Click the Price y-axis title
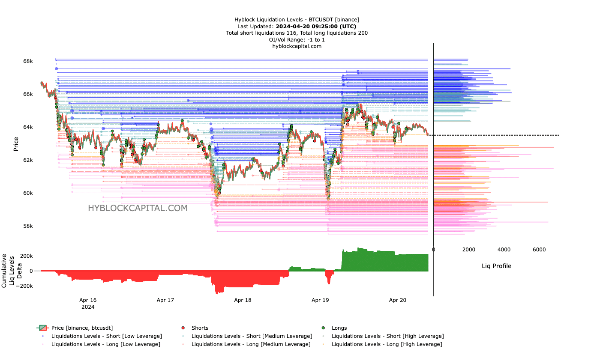The height and width of the screenshot is (355, 594). coord(16,144)
